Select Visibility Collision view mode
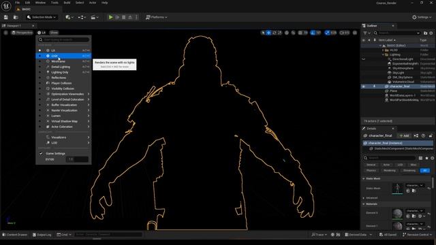This screenshot has width=436, height=245. 63,88
